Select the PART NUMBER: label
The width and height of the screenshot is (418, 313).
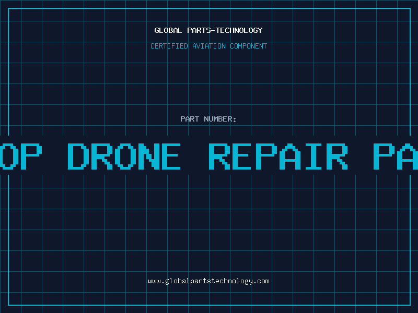coord(208,119)
